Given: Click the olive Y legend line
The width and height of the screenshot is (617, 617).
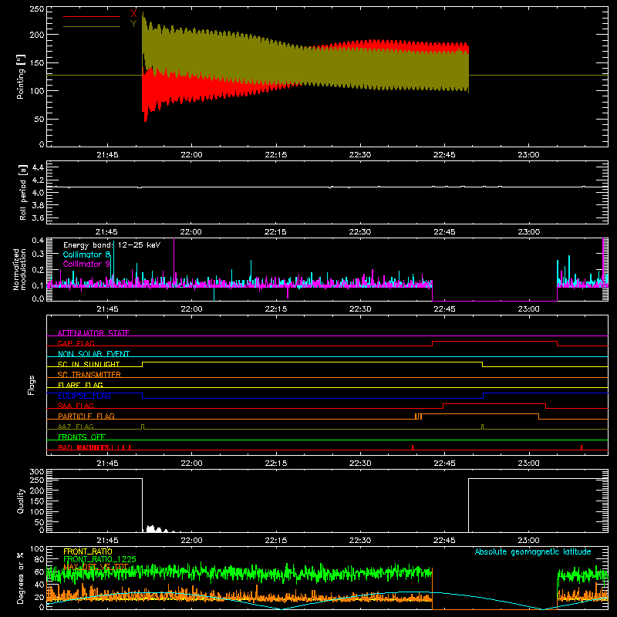Looking at the screenshot, I should 92,26.
